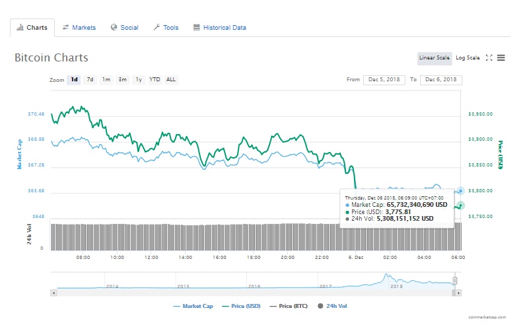Set zoom range to 1y
The width and height of the screenshot is (525, 335).
pyautogui.click(x=139, y=80)
